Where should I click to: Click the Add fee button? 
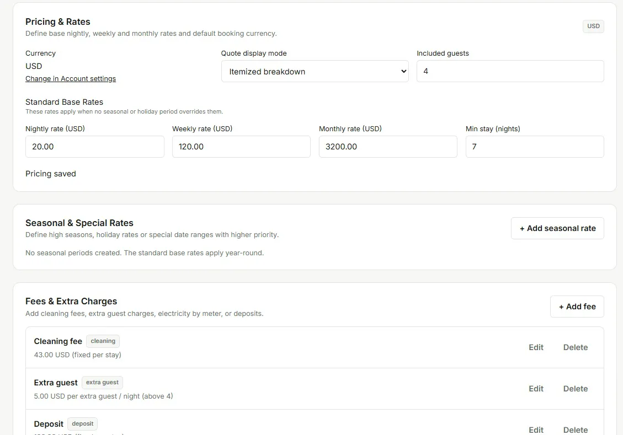[x=577, y=307]
